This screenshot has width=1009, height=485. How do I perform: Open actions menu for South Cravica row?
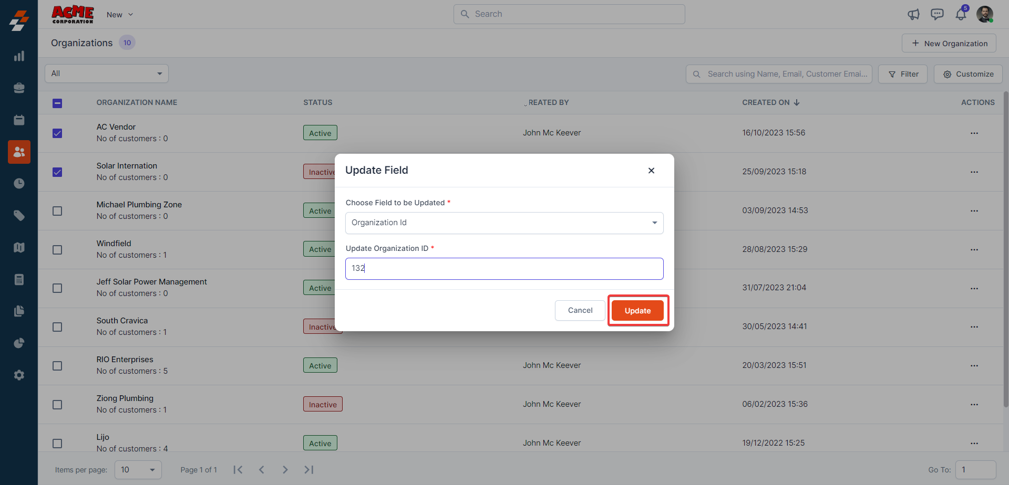[974, 327]
